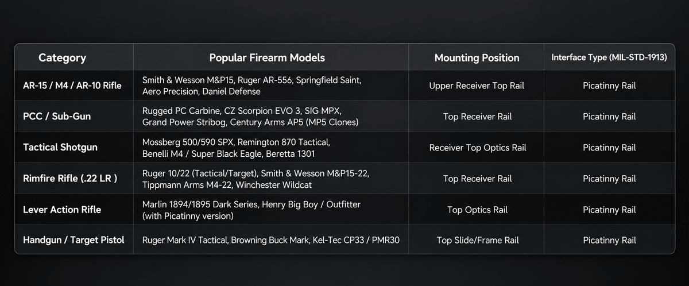Select the Top Optics Rail cell

(477, 210)
